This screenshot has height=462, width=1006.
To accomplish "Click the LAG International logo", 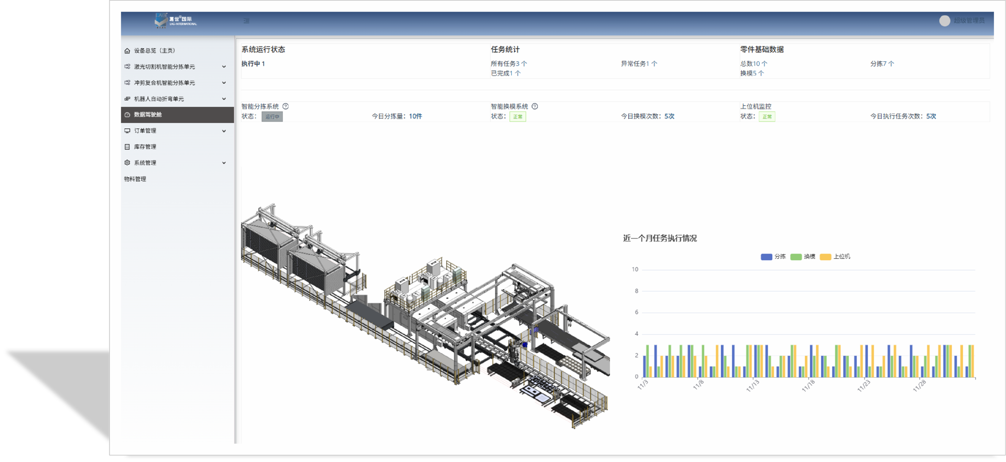I will point(176,21).
